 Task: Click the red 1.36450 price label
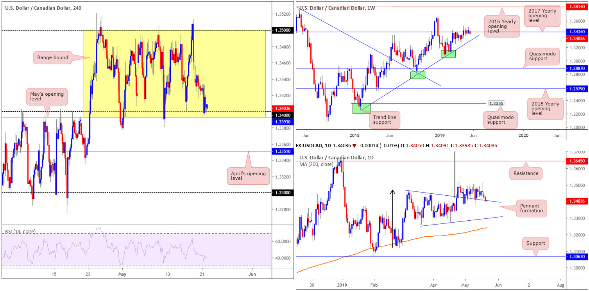(577, 161)
